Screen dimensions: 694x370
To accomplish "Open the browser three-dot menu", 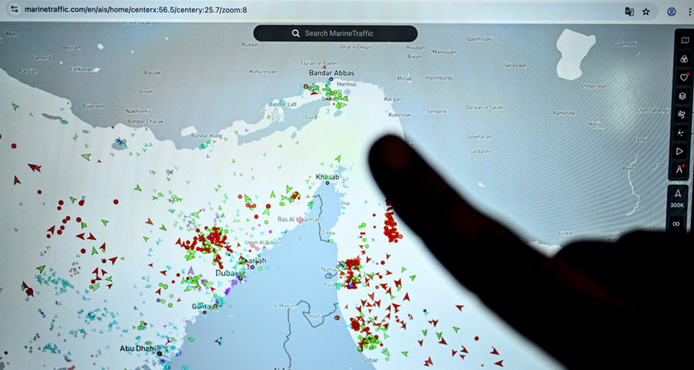I will click(689, 11).
